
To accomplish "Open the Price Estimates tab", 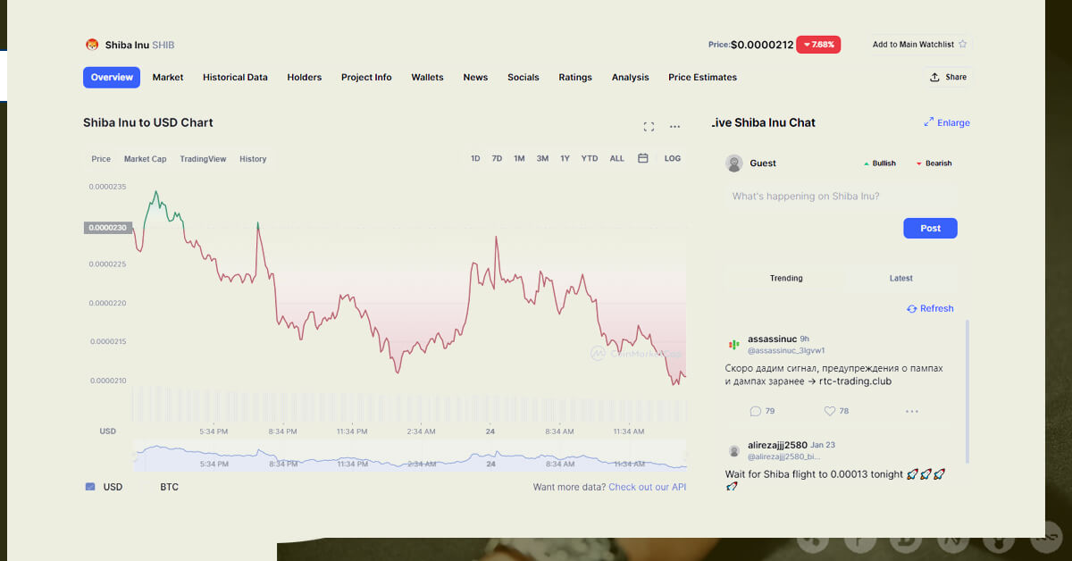I will 703,78.
